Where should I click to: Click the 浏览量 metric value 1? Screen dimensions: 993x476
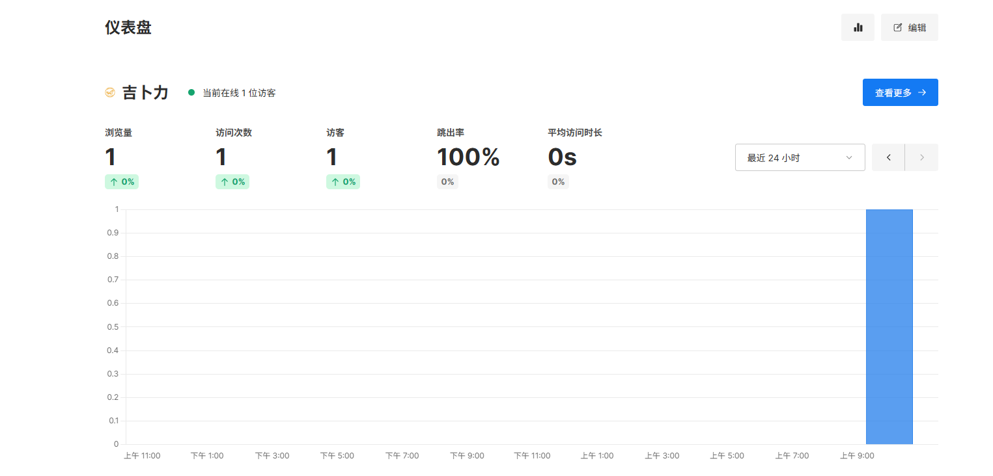click(x=110, y=157)
